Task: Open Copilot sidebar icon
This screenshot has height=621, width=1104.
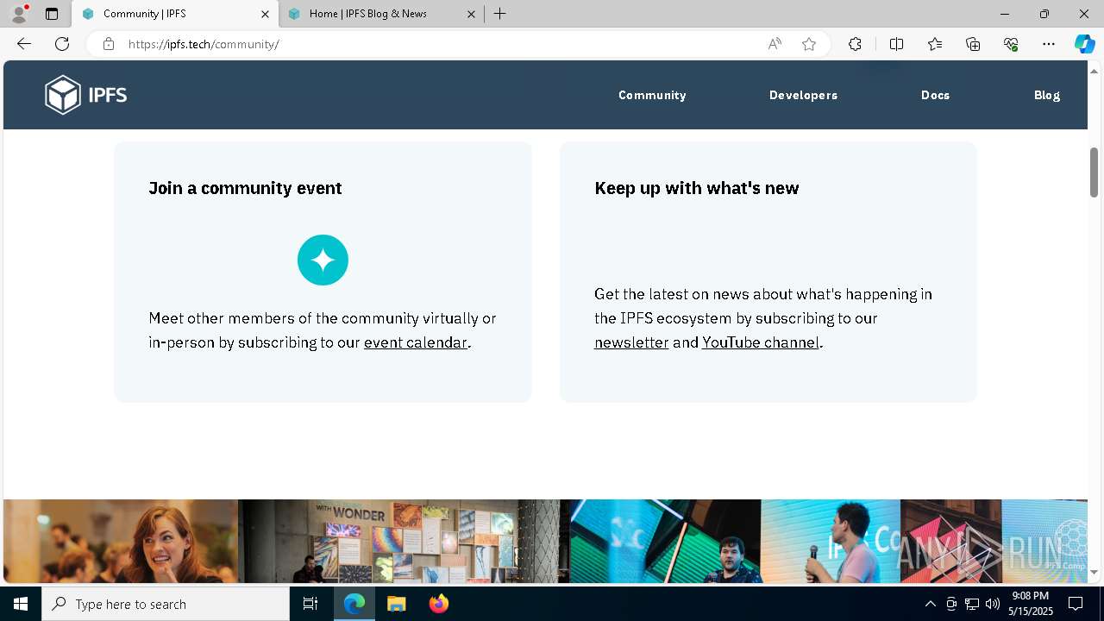Action: point(1084,44)
